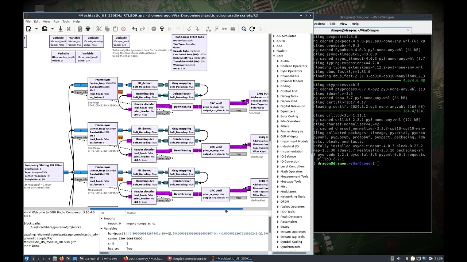Select the center_freq value 906875000
467x262 pixels.
134,238
